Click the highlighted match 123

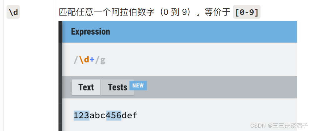pos(82,115)
